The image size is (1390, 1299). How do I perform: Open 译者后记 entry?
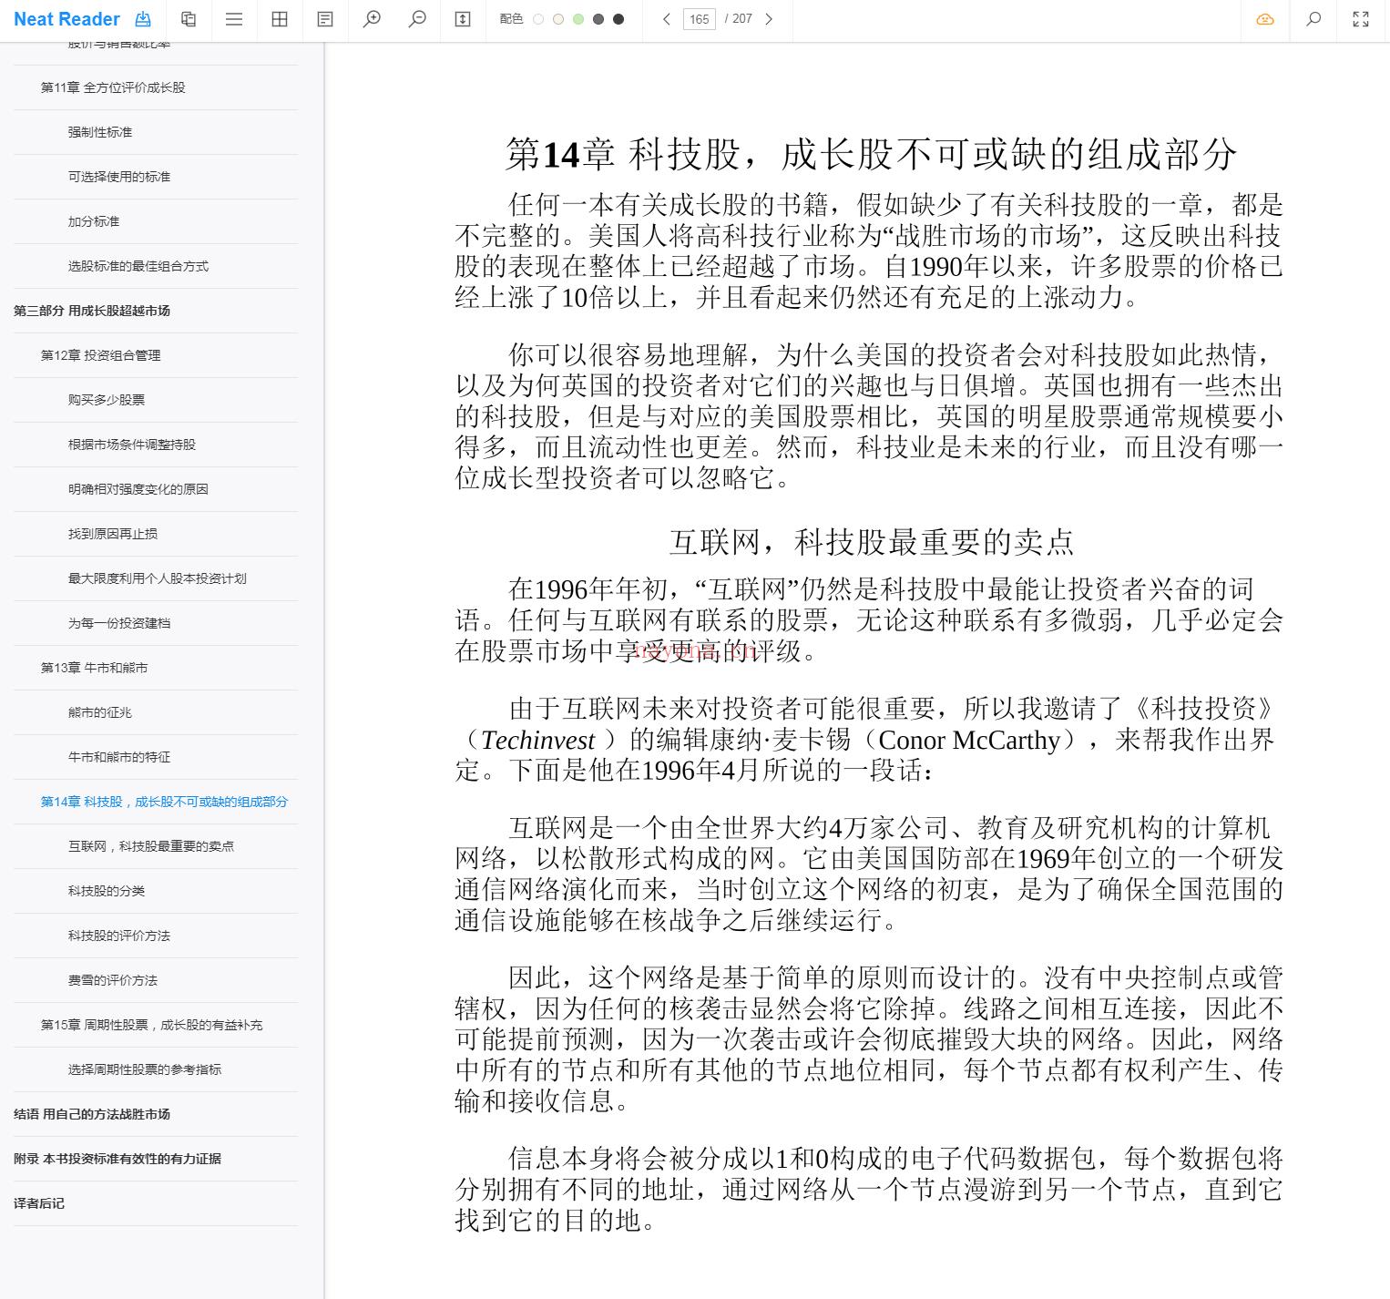39,1203
